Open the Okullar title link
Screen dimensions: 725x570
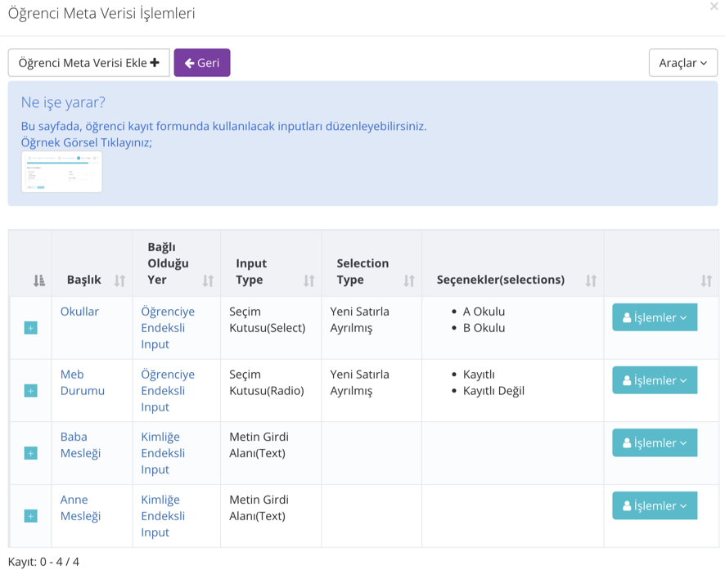[79, 312]
